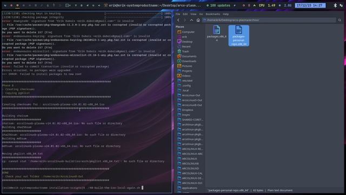Open the ARCOLINUXD bookmark folder

point(190,168)
